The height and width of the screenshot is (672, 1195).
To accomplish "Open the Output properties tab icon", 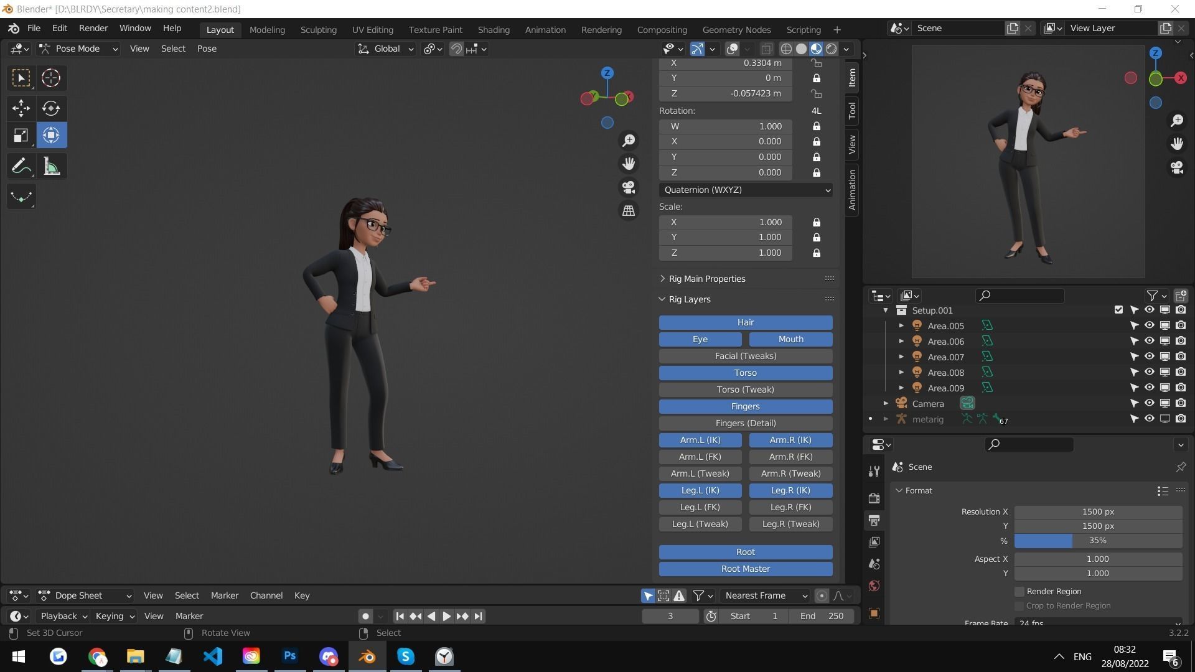I will click(x=874, y=520).
